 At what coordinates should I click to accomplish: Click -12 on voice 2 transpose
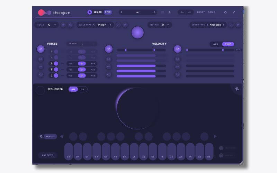71,70
